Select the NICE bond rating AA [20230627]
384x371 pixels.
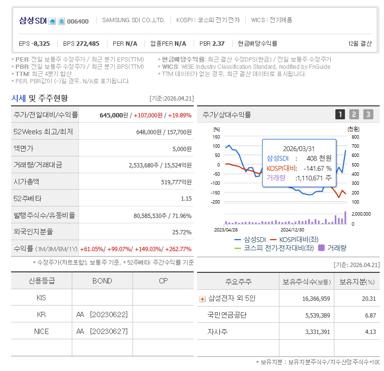102,332
